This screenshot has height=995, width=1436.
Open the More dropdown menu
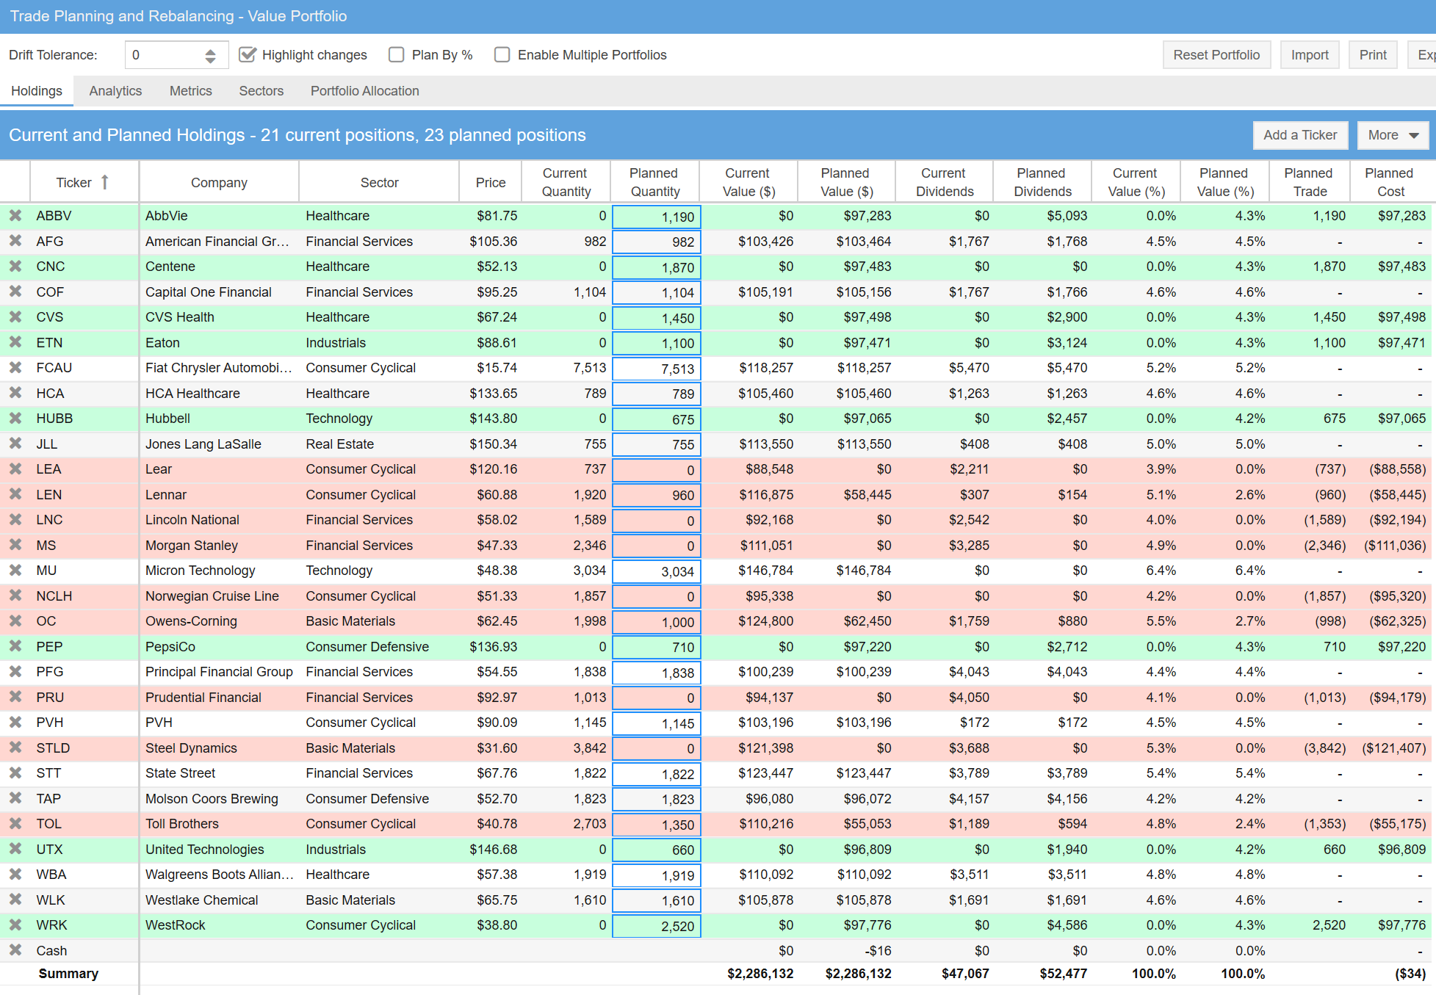(1393, 135)
